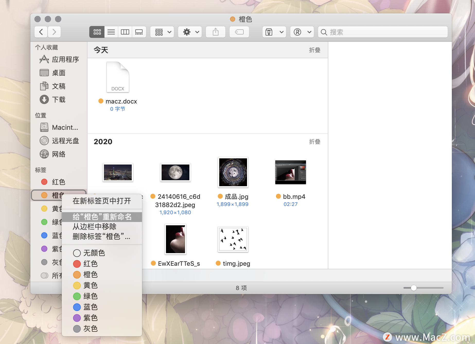This screenshot has height=344, width=475.
Task: Switch to icon view
Action: (x=97, y=32)
